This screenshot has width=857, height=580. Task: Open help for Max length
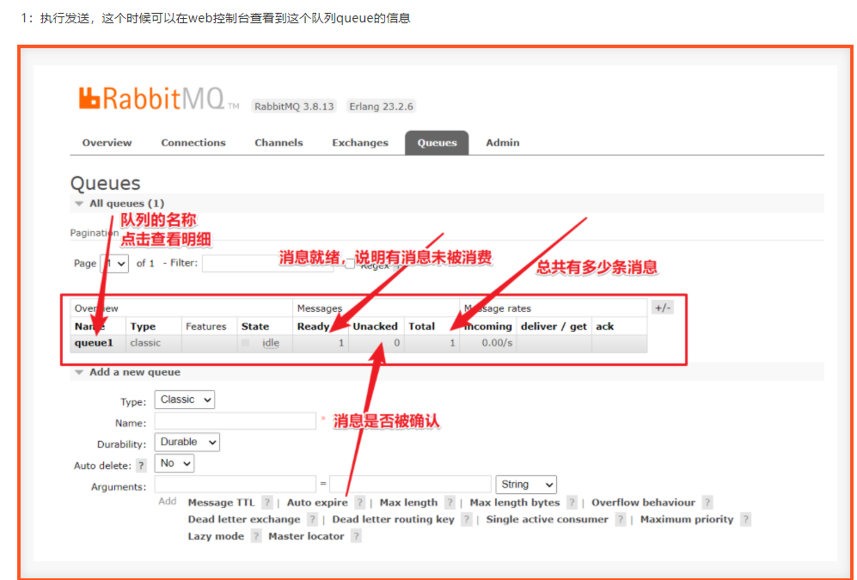450,503
